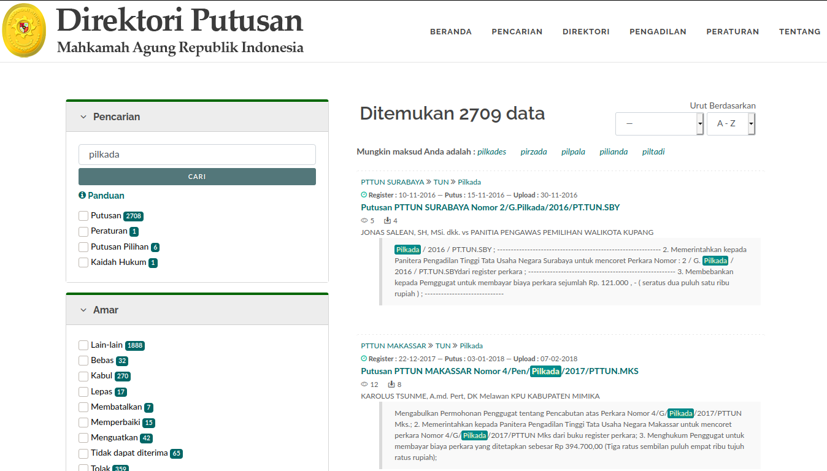Check Tidak dapat diterima filter
The width and height of the screenshot is (827, 471).
tap(83, 454)
